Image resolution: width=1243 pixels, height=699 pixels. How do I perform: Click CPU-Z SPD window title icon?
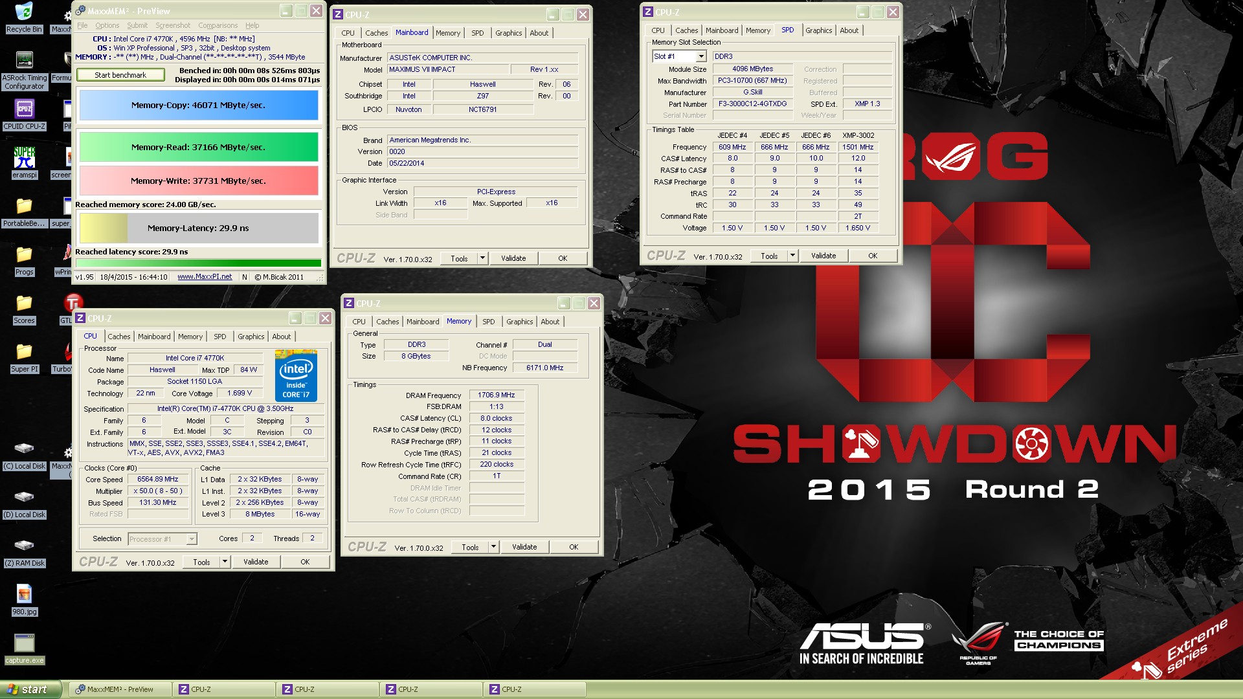click(648, 12)
